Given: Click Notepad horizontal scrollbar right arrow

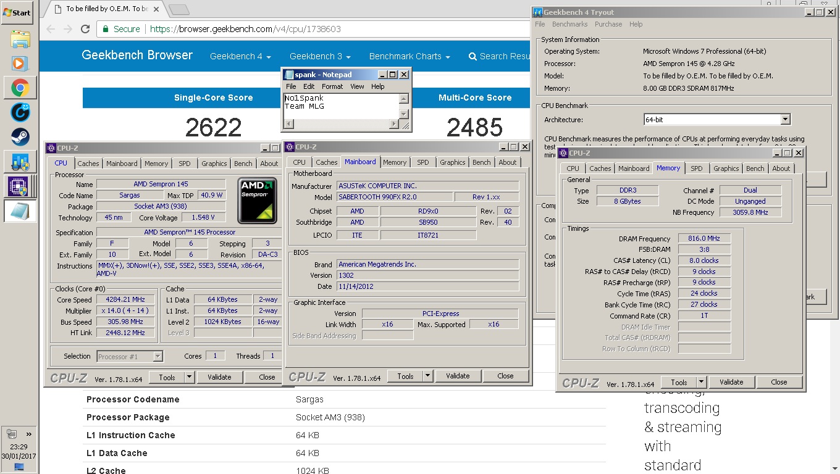Looking at the screenshot, I should tap(394, 124).
